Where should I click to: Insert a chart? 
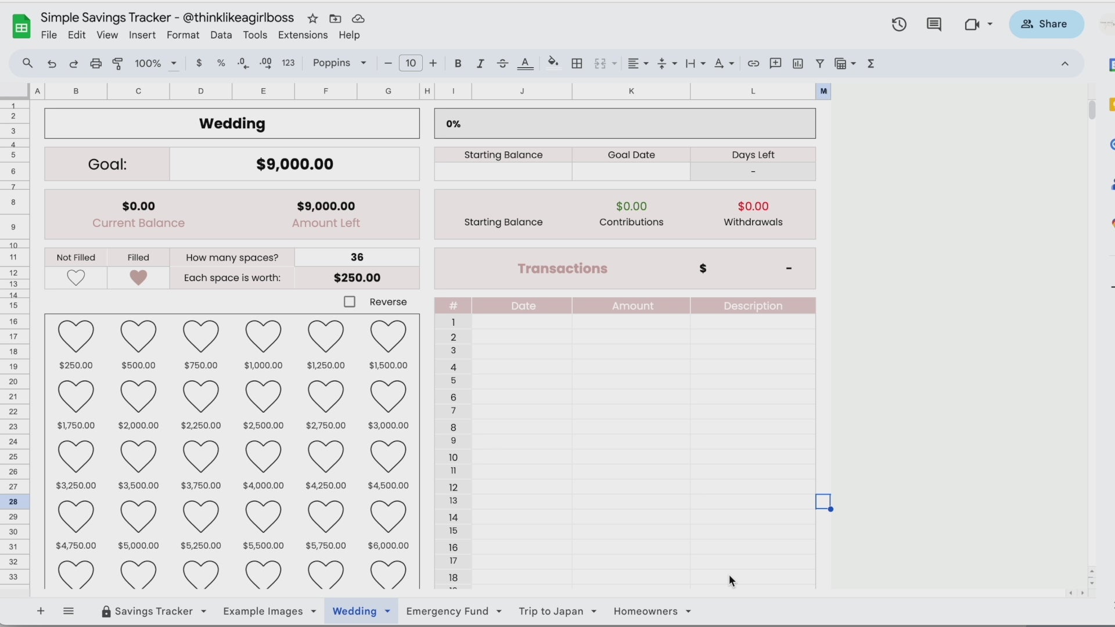coord(798,63)
